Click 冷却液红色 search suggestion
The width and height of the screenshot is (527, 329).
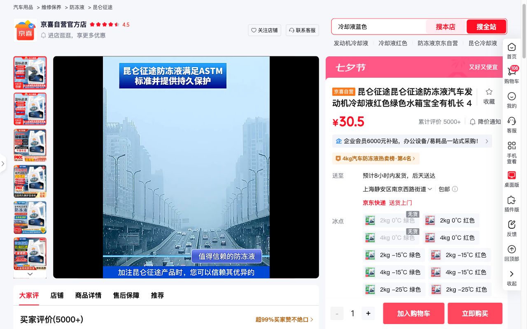coord(393,43)
